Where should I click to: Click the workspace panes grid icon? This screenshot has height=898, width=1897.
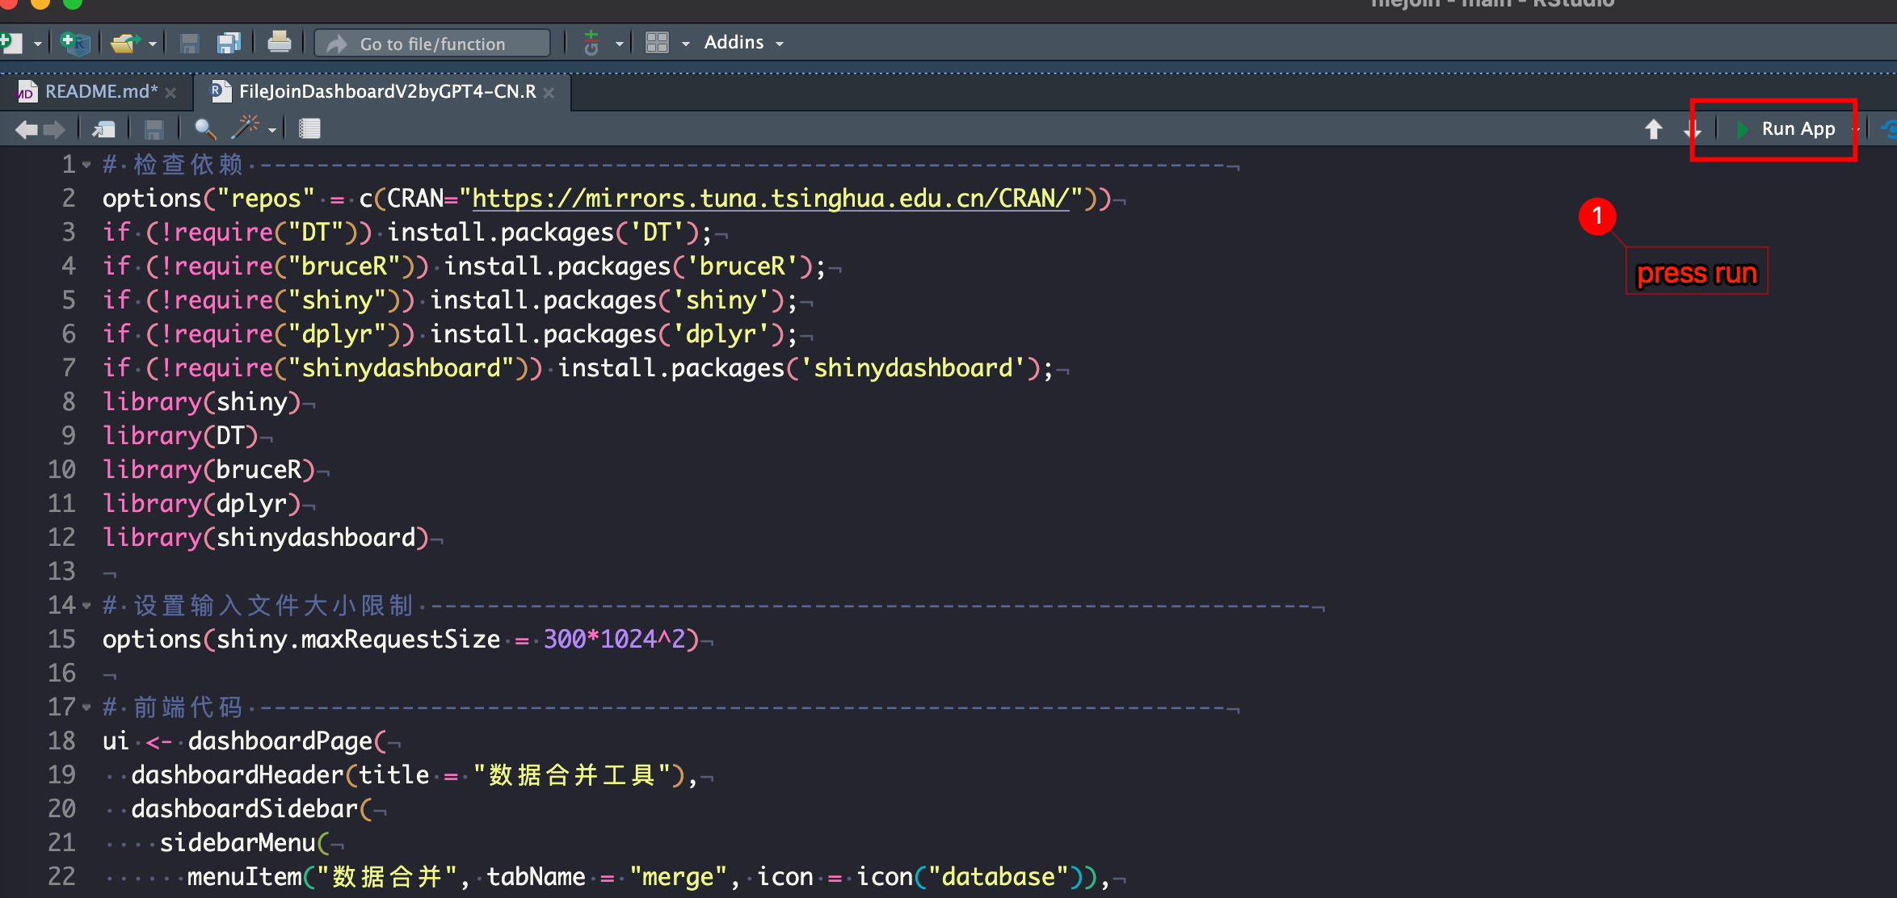[x=657, y=43]
